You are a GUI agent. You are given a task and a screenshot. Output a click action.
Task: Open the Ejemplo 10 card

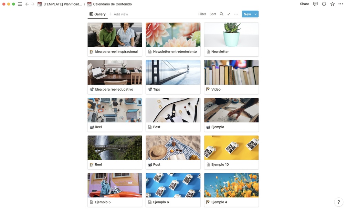click(231, 152)
